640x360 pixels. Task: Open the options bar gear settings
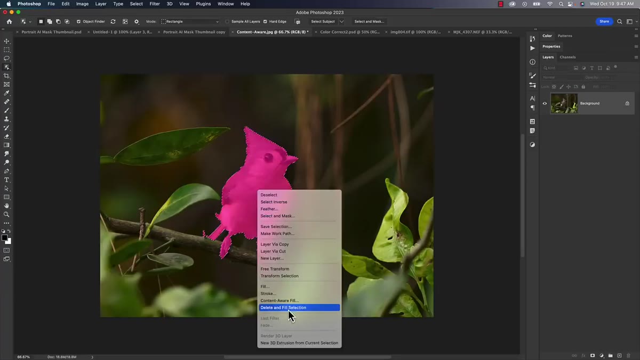pyautogui.click(x=137, y=21)
